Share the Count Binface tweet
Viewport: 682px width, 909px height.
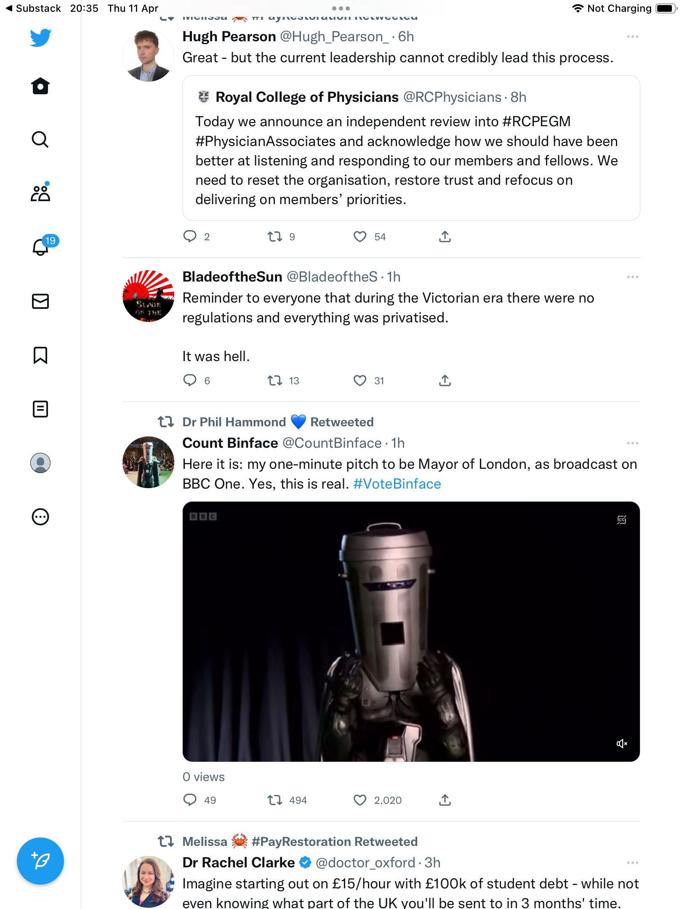[445, 800]
